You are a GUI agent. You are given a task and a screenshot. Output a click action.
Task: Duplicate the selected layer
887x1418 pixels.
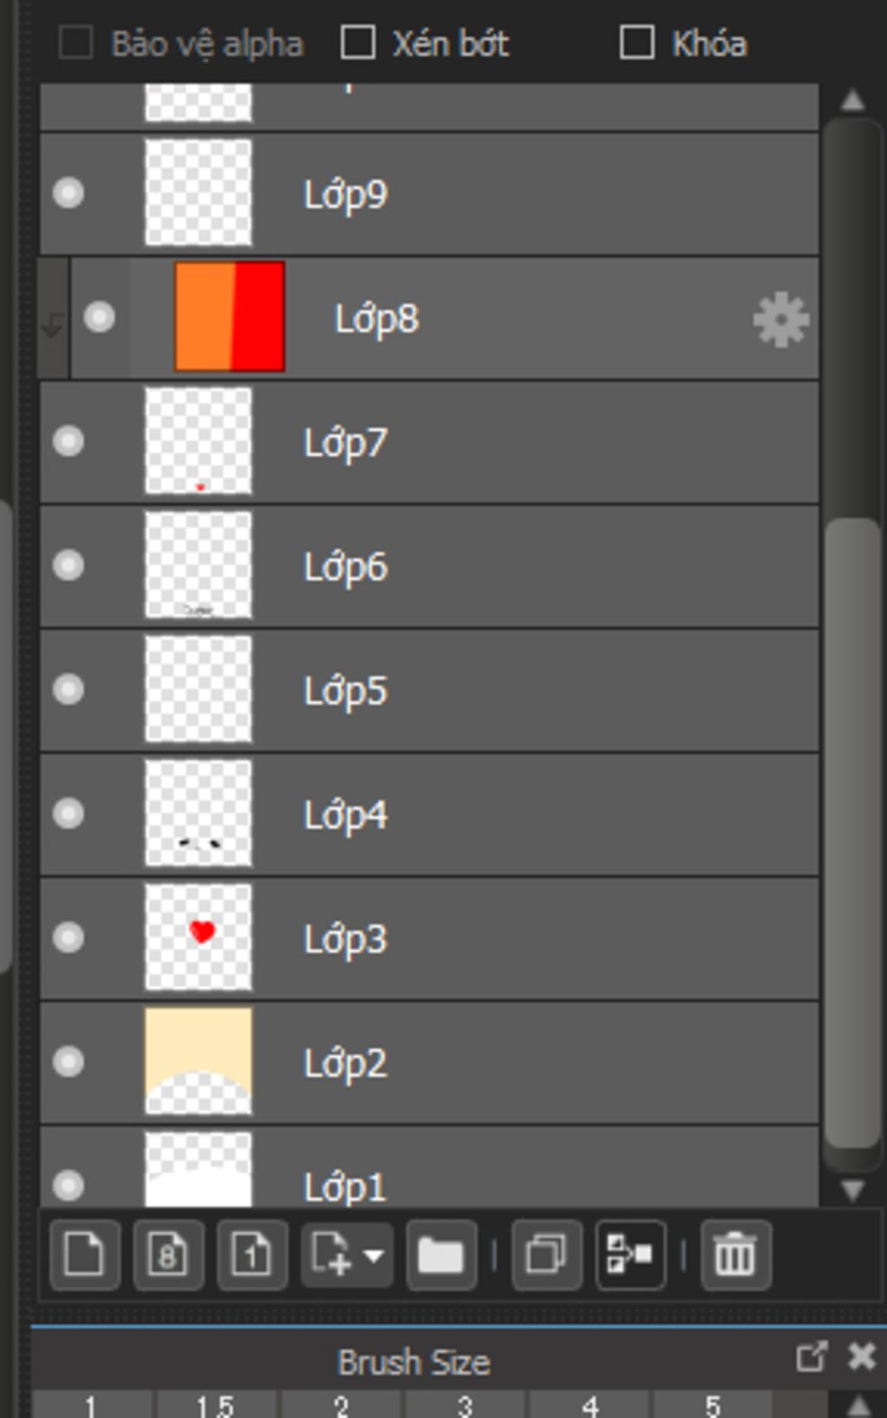click(x=546, y=1254)
